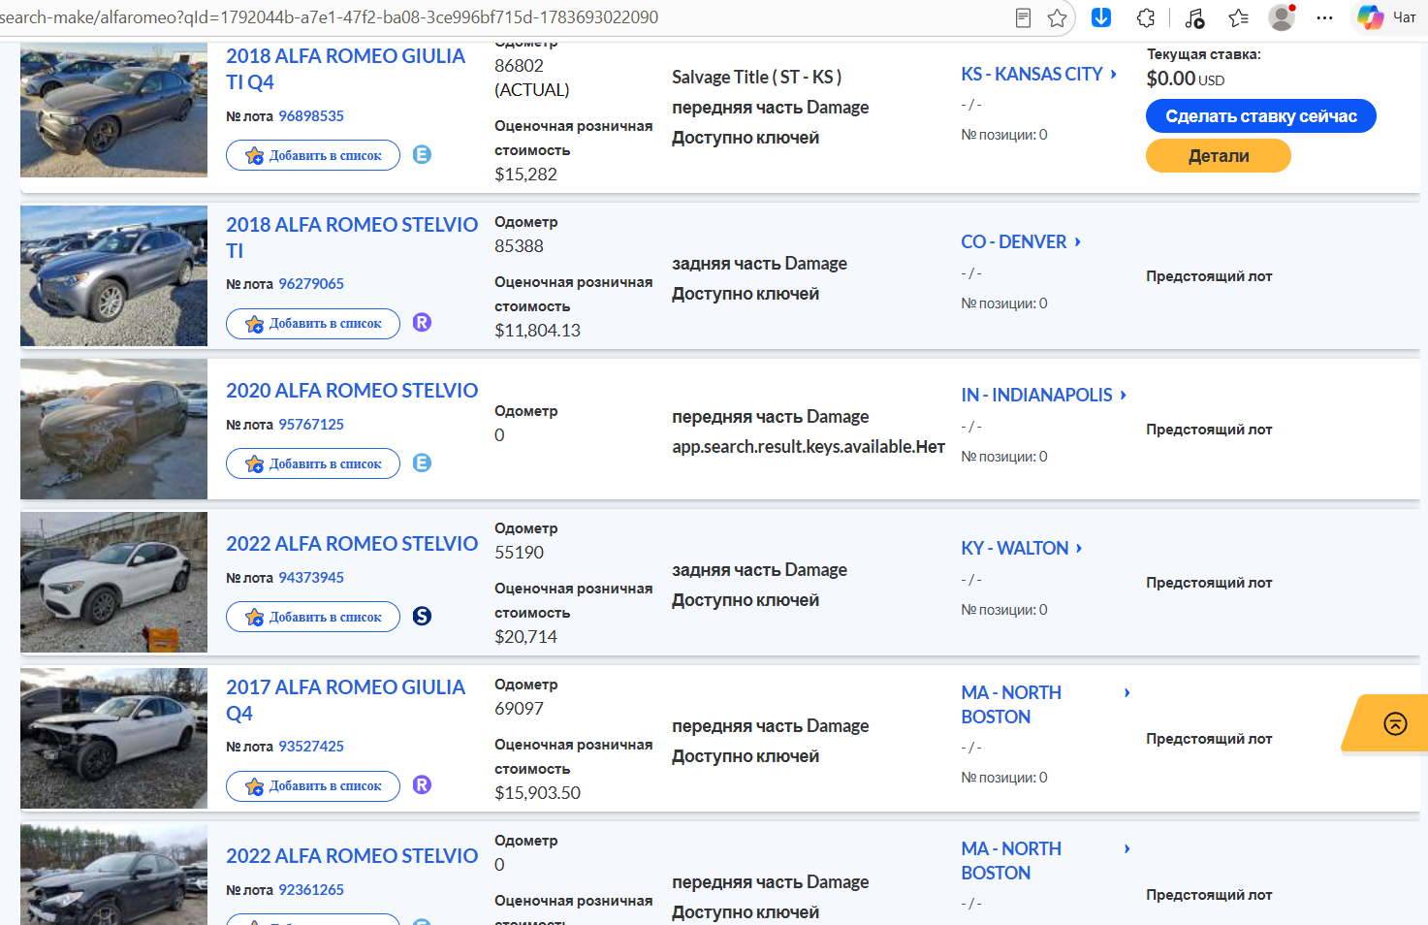The height and width of the screenshot is (925, 1428).
Task: Open the 2017 ALFA ROMEO GIULIA Q4 listing
Action: [x=345, y=700]
